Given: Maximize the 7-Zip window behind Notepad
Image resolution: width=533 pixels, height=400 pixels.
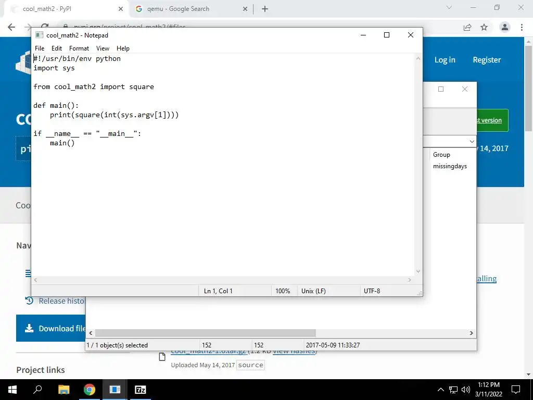Looking at the screenshot, I should pos(441,89).
